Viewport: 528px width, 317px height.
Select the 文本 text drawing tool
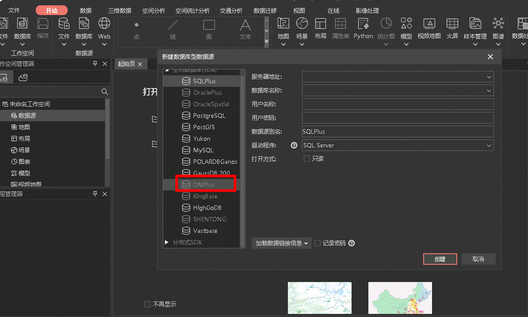(245, 31)
